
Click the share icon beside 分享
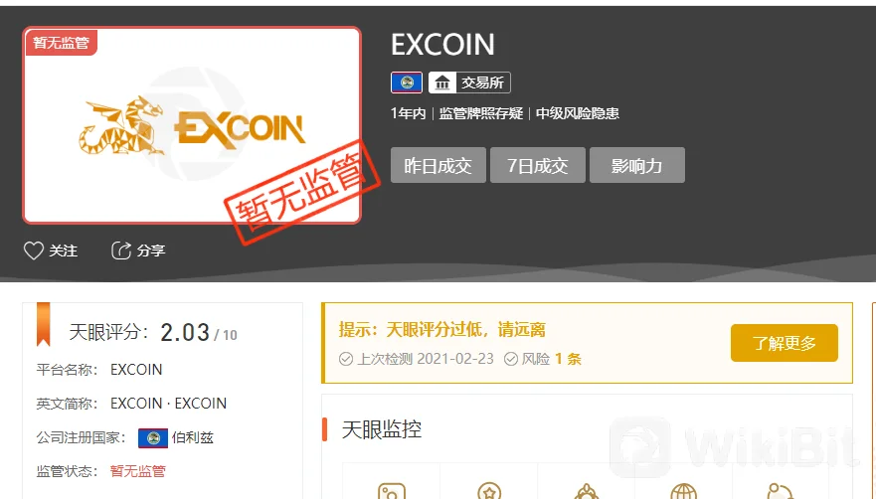pos(121,250)
